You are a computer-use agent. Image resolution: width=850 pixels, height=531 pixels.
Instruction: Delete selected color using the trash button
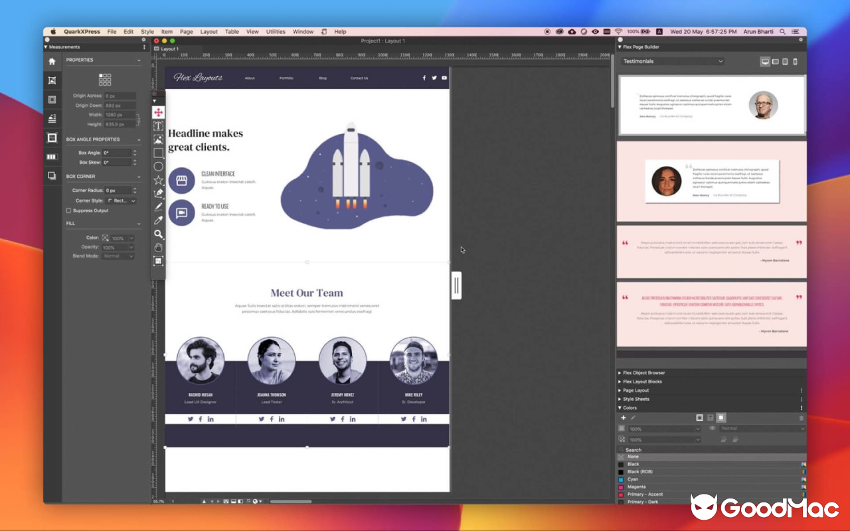[x=801, y=417]
